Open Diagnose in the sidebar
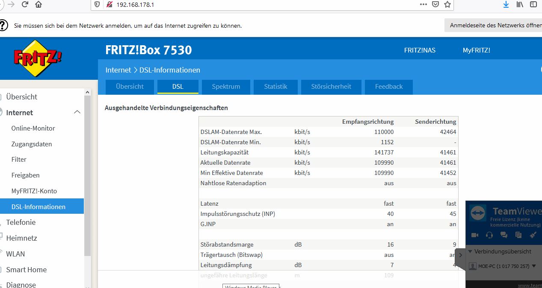The height and width of the screenshot is (288, 542). tap(21, 285)
